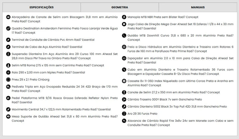Open the Manuais tab
This screenshot has height=139, width=239.
pos(198,7)
